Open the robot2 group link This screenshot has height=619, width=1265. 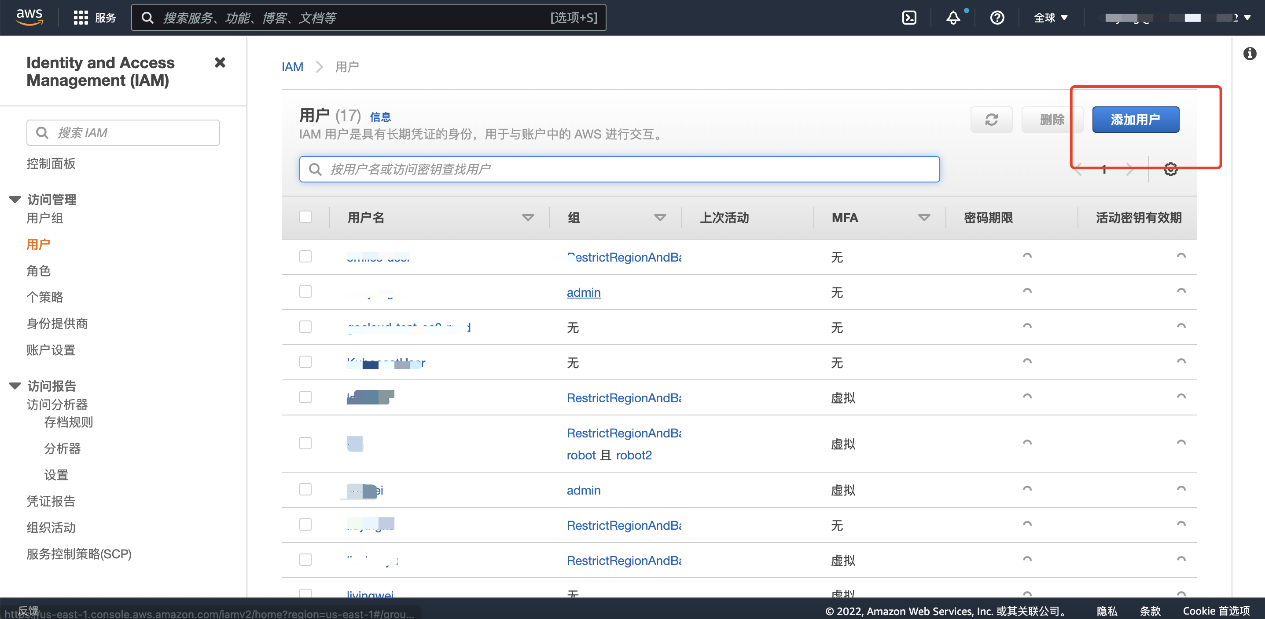coord(634,455)
